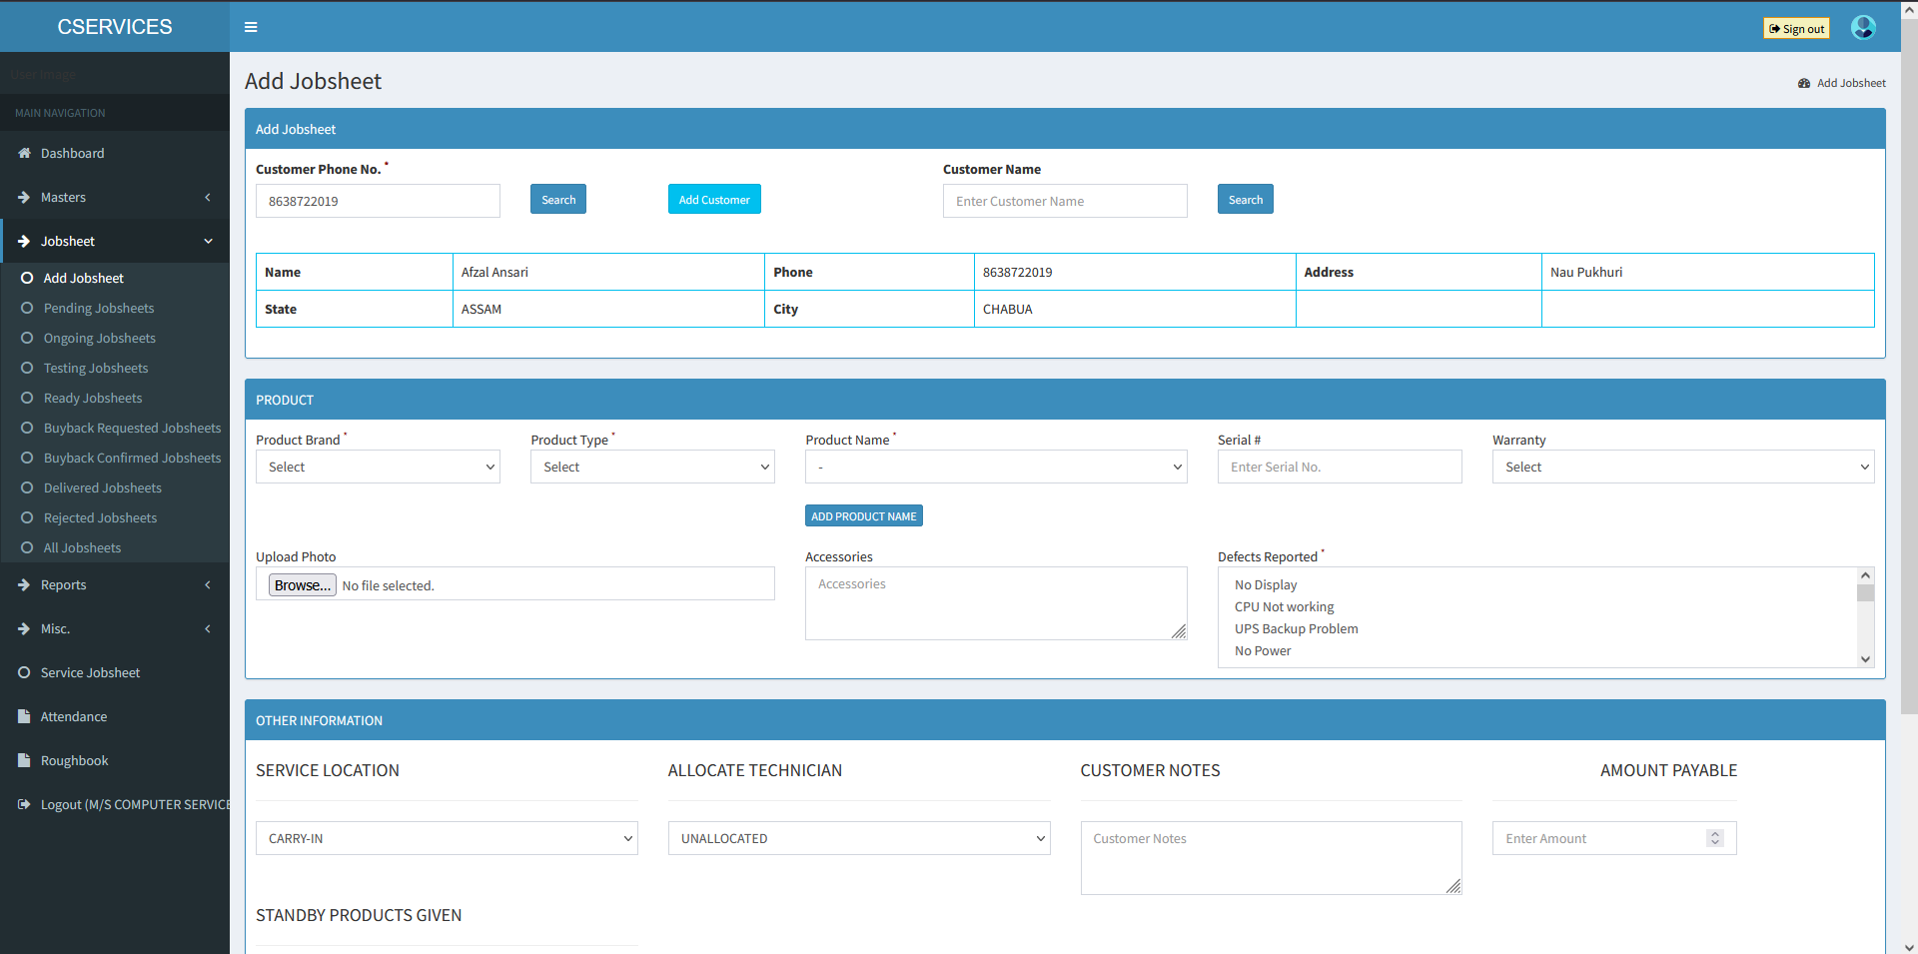Click the Add Customer button
1918x954 pixels.
tap(714, 200)
